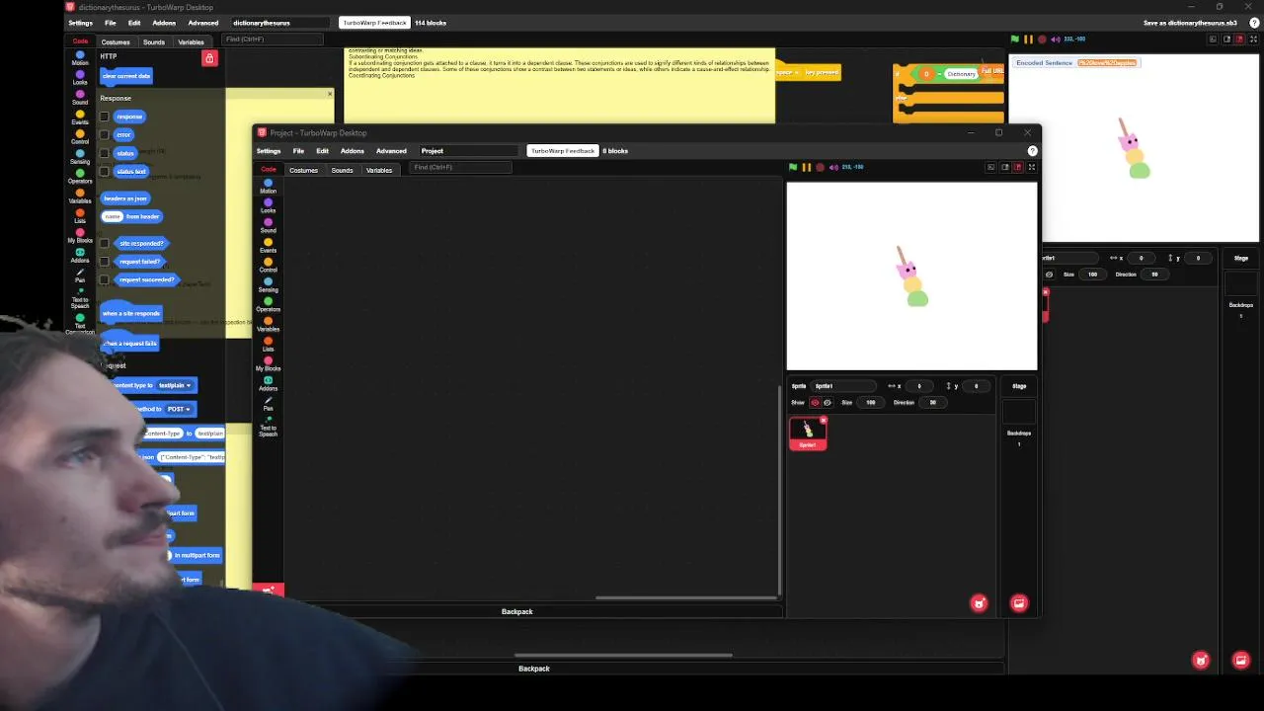Select Pen category in Project window

pos(268,403)
